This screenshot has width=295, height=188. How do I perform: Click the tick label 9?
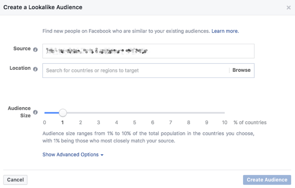(x=207, y=123)
